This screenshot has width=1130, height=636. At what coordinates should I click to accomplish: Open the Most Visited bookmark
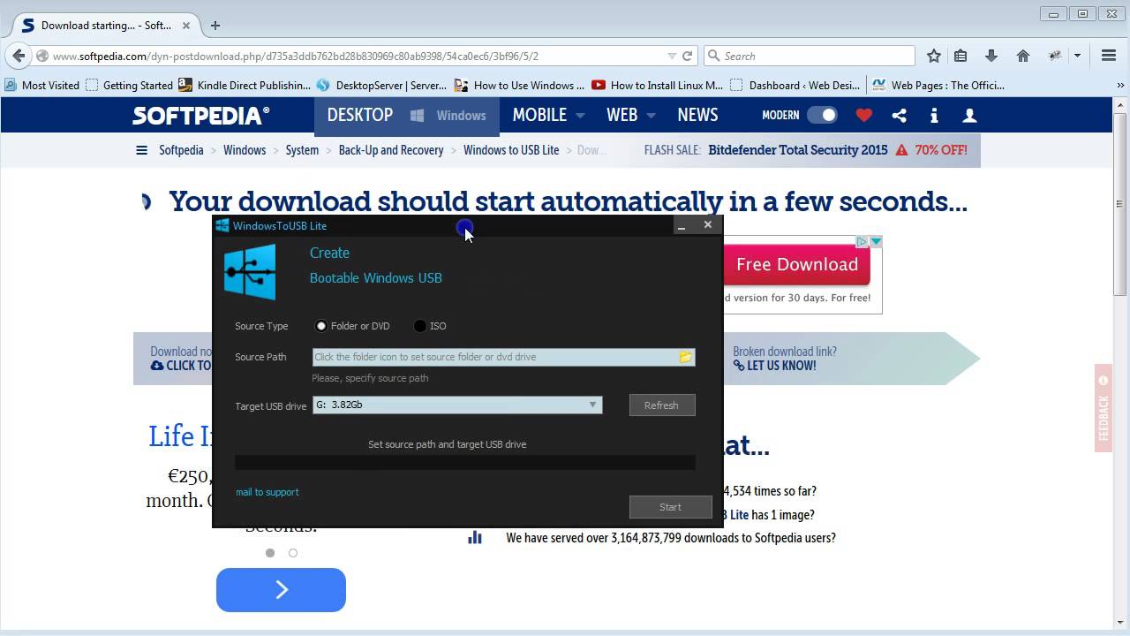(x=41, y=86)
